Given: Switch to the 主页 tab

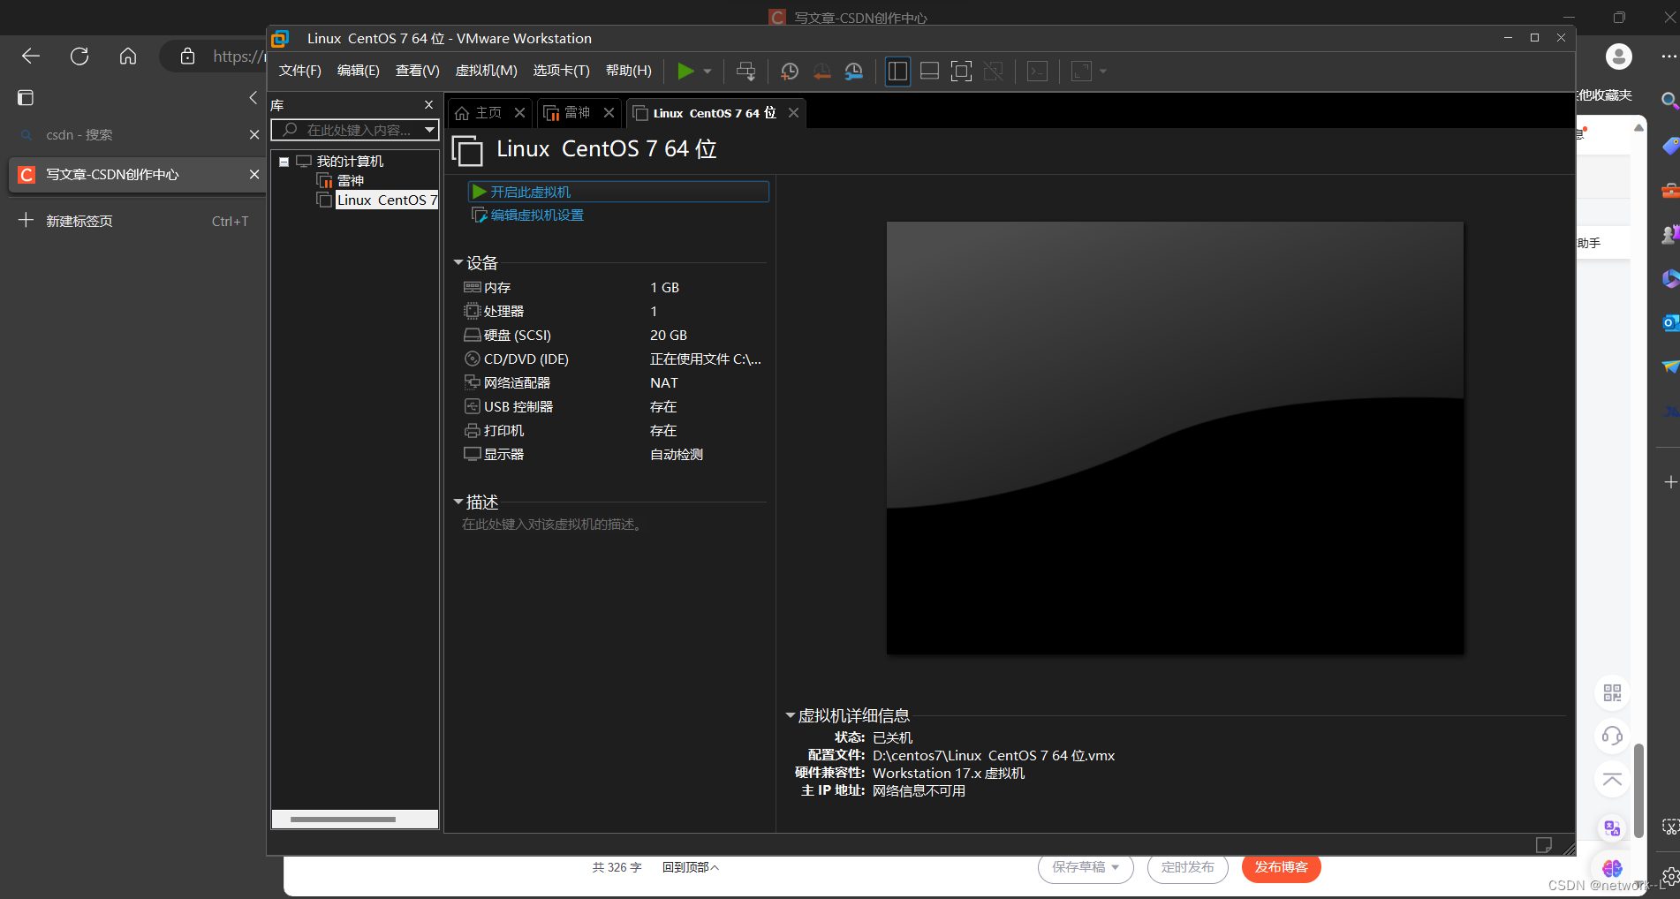Looking at the screenshot, I should click(x=479, y=113).
